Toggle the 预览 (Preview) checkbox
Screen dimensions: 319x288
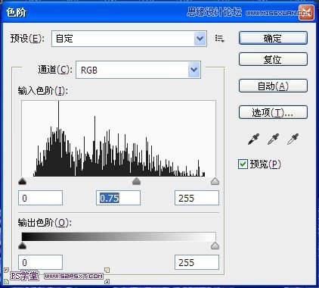tap(243, 164)
